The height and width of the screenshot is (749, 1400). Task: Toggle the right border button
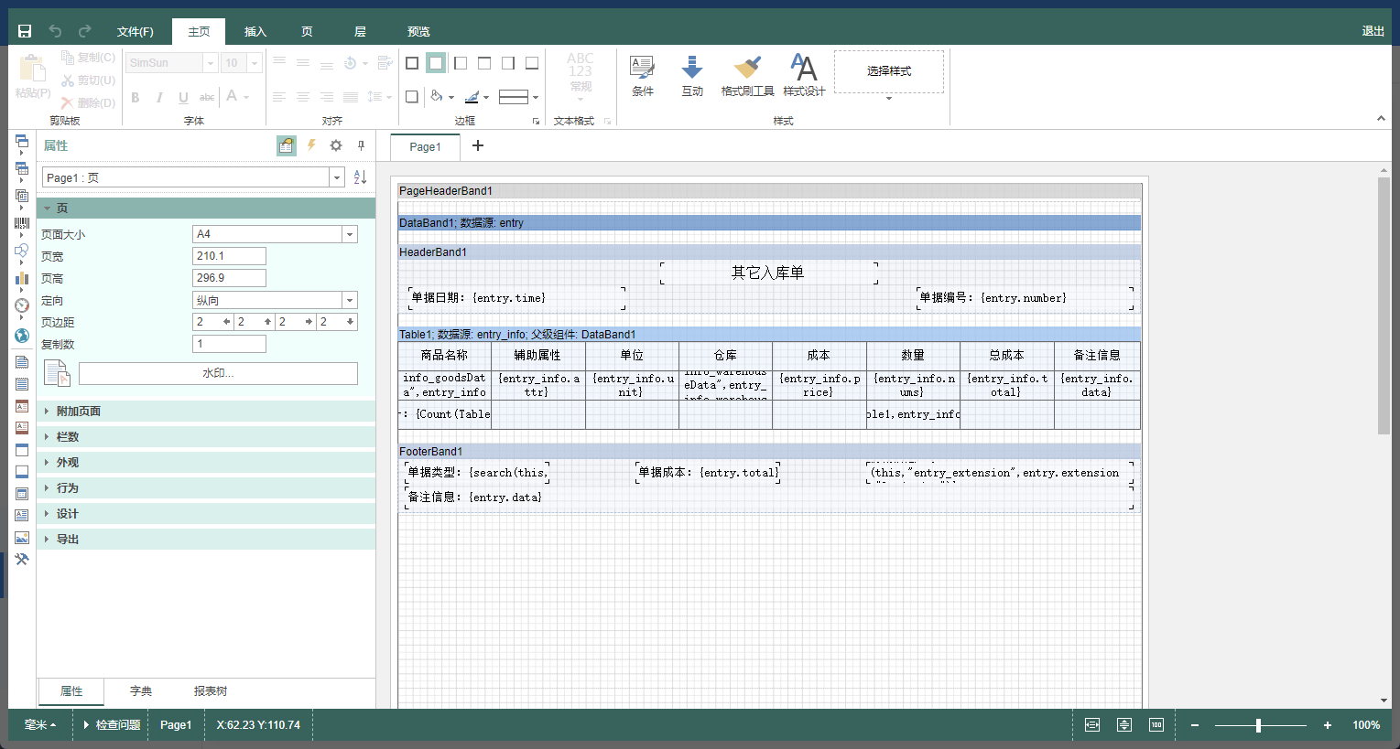(508, 63)
